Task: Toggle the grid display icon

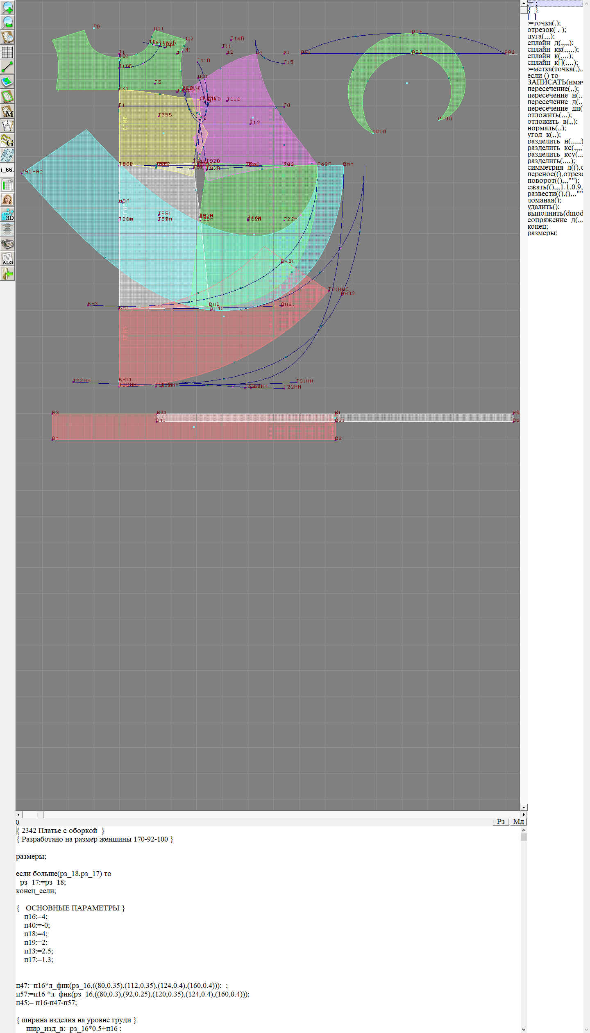Action: [7, 52]
